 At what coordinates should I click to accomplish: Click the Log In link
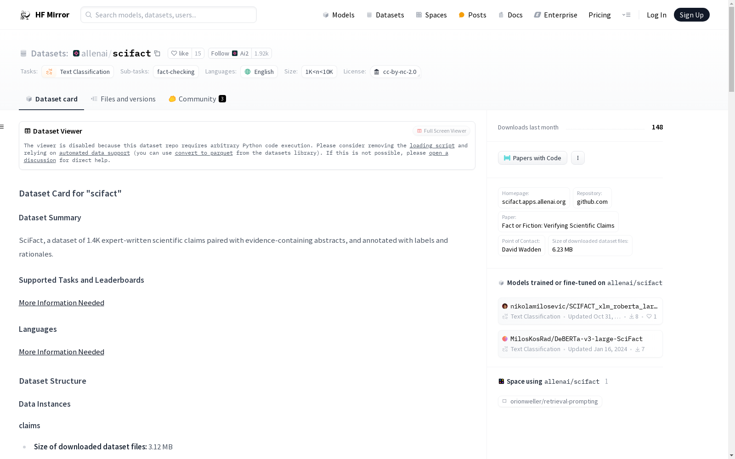(656, 15)
